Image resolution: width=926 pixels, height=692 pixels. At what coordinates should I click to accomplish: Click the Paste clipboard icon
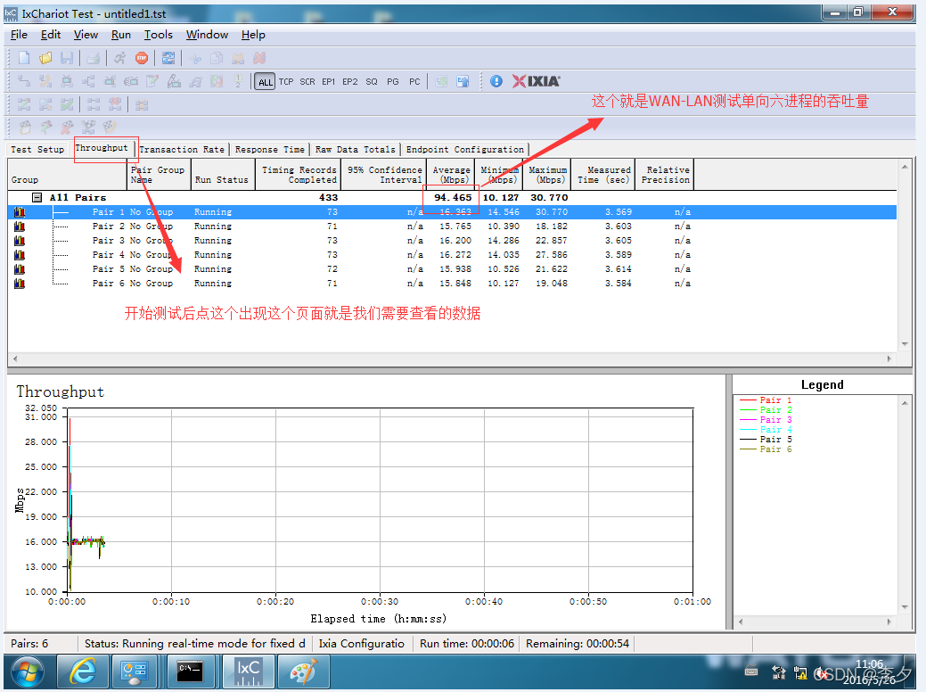point(238,58)
